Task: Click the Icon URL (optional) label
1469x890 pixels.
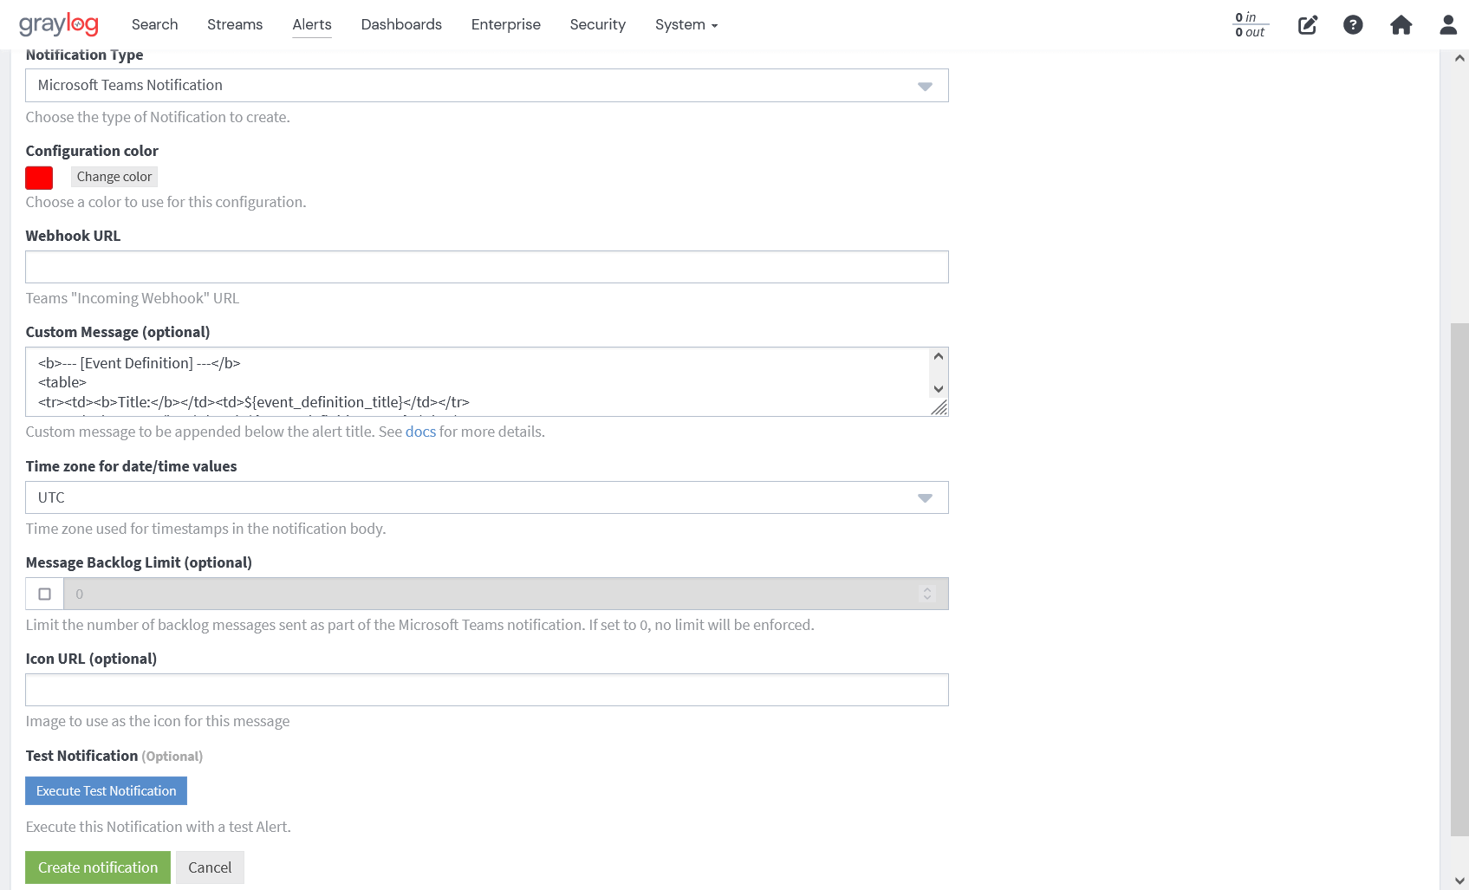Action: (x=91, y=659)
